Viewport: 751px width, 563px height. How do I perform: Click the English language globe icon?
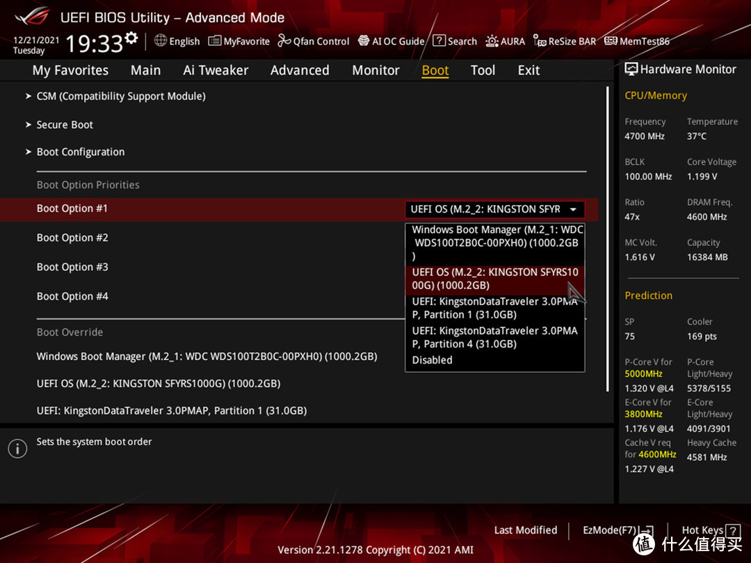pyautogui.click(x=161, y=41)
